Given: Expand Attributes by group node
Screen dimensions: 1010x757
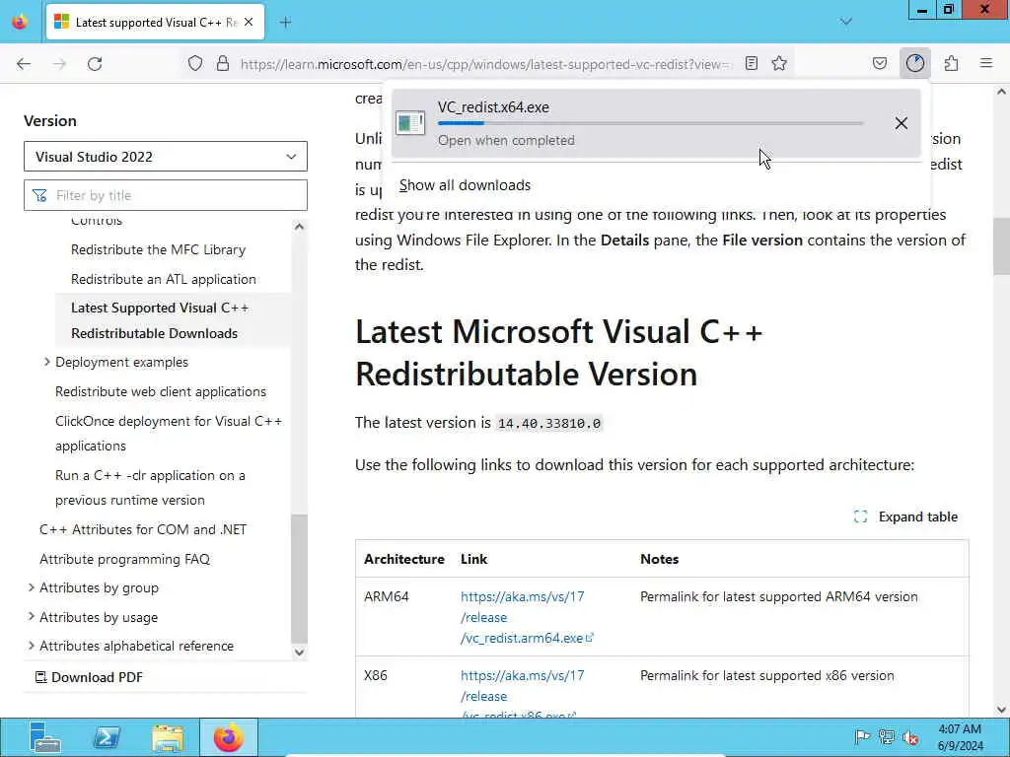Looking at the screenshot, I should (x=31, y=587).
